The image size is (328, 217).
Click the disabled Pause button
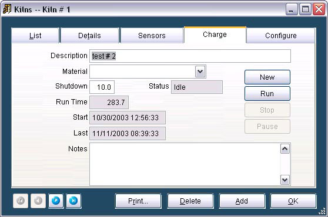click(x=267, y=127)
